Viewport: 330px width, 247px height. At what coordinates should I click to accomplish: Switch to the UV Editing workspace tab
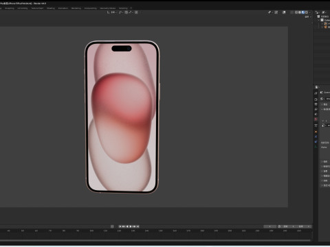coord(23,8)
